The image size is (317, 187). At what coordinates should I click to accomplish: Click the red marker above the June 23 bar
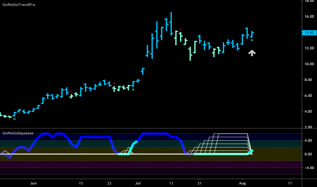114,84
